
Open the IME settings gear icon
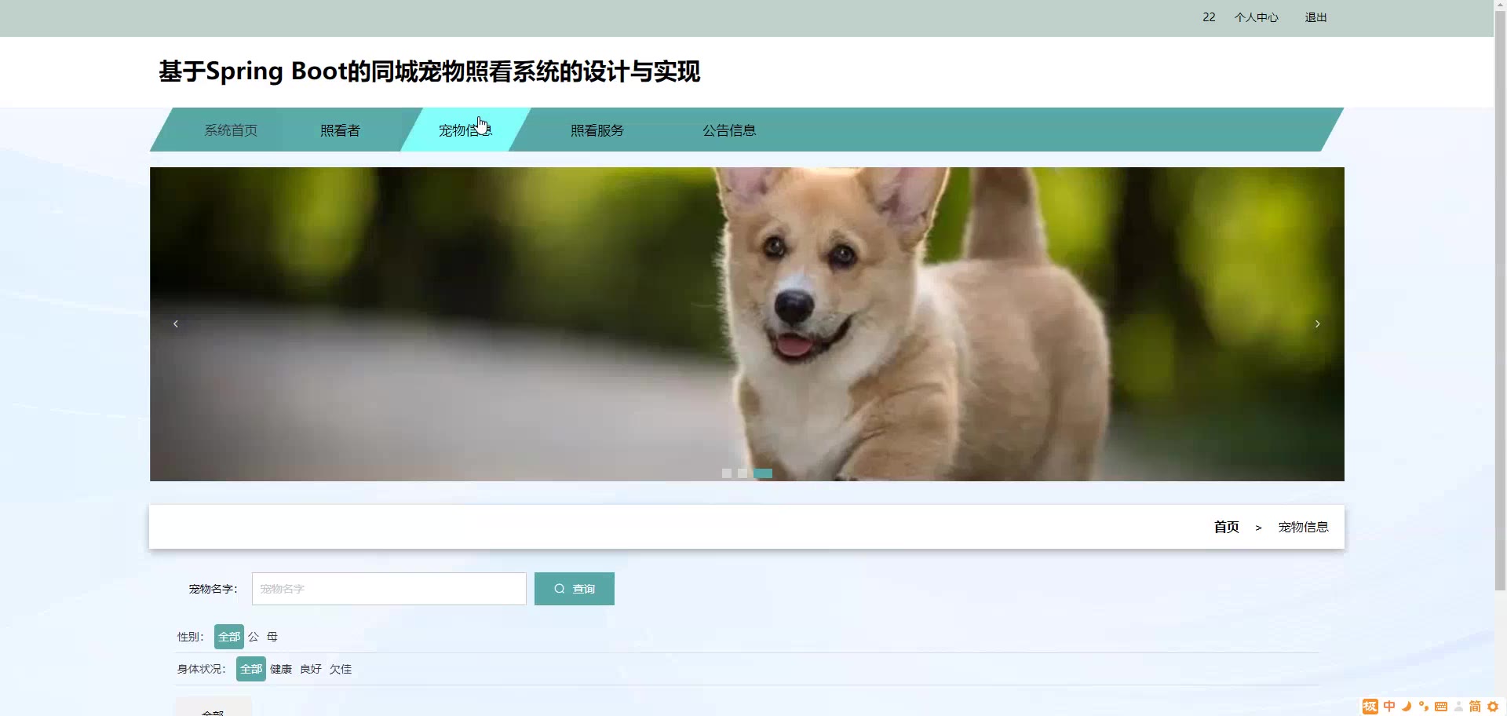click(1493, 707)
